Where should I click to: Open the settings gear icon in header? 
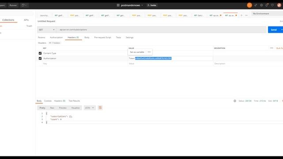tap(261, 5)
